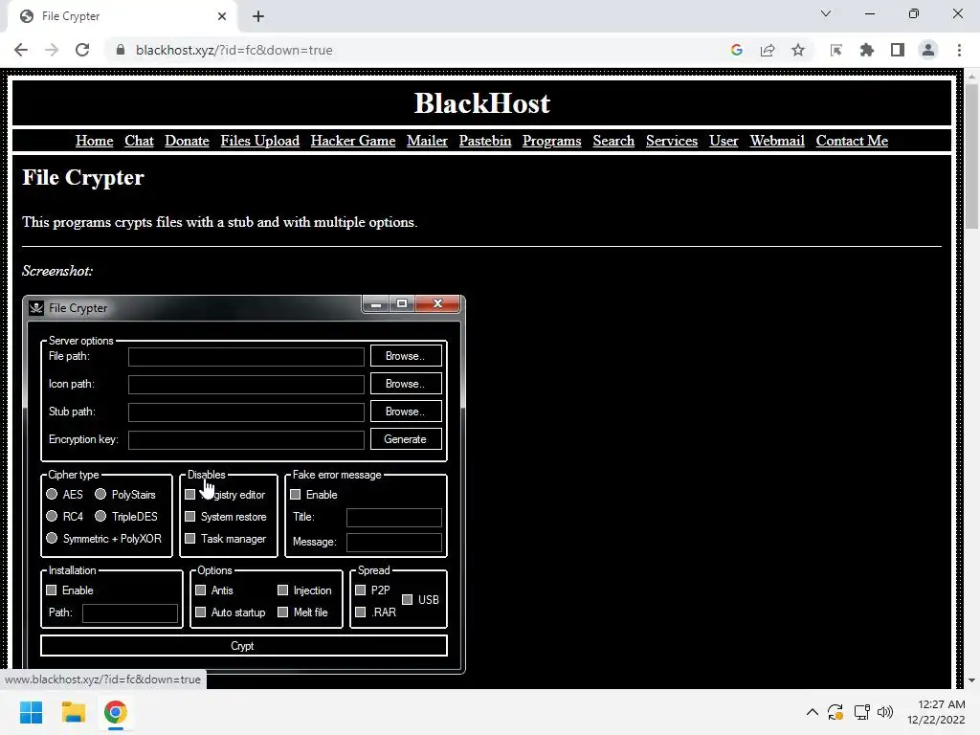Open the Services page
The image size is (980, 735).
tap(672, 141)
